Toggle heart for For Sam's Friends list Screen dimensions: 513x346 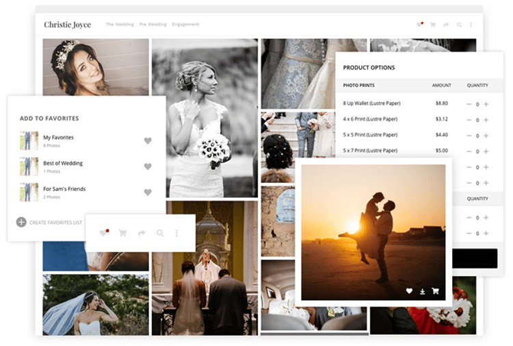tap(148, 193)
